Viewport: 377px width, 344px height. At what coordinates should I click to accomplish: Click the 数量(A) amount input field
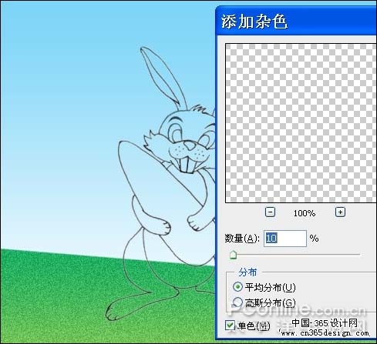tap(285, 239)
